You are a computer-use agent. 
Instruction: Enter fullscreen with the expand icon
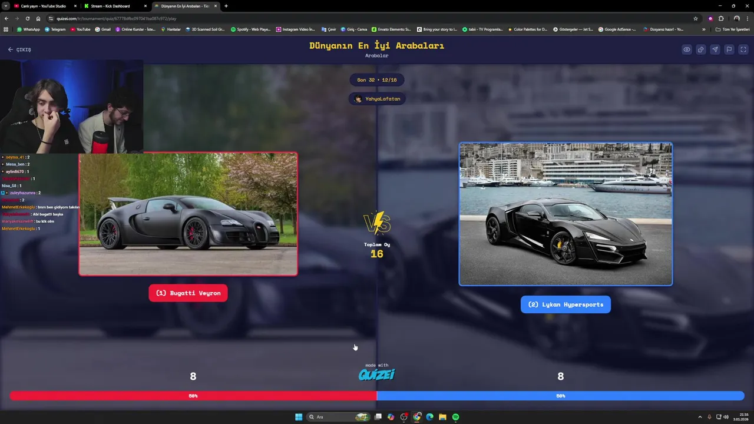coord(743,49)
